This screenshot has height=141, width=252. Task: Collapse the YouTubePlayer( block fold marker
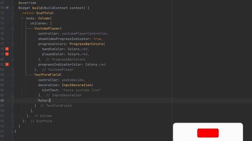coord(13,29)
